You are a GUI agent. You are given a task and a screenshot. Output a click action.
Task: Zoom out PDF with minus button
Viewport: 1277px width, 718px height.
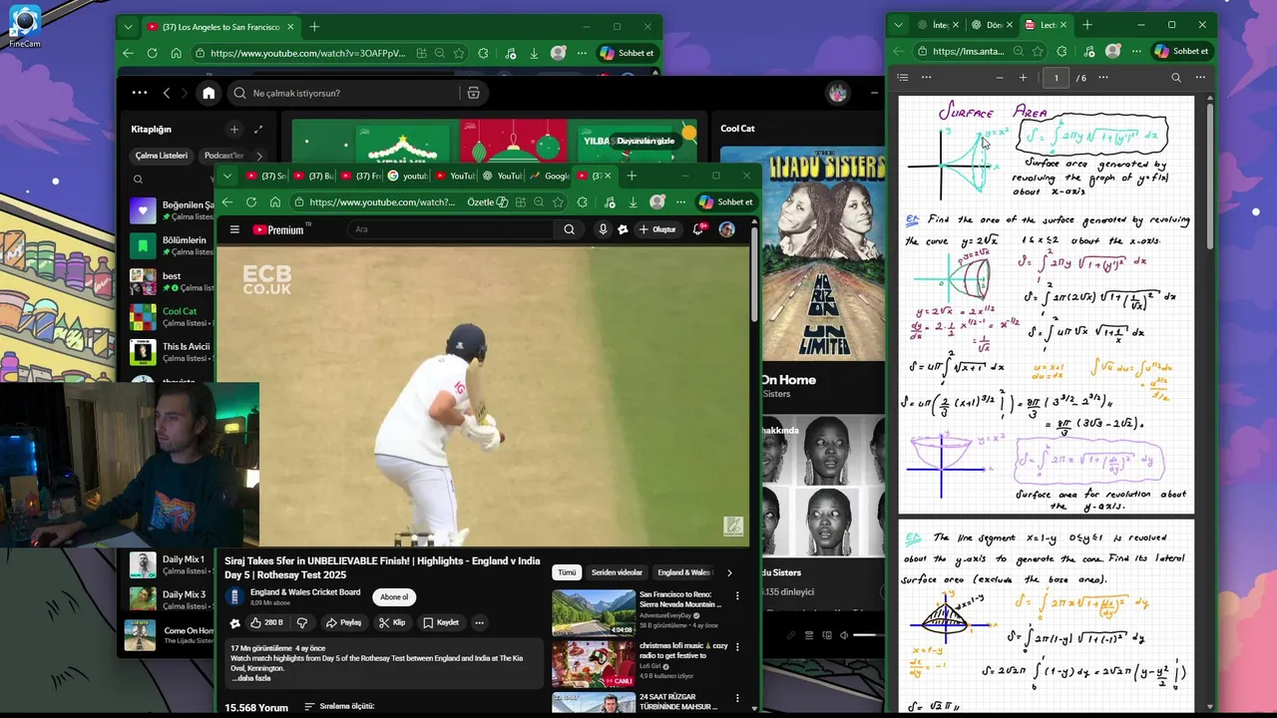(1000, 77)
